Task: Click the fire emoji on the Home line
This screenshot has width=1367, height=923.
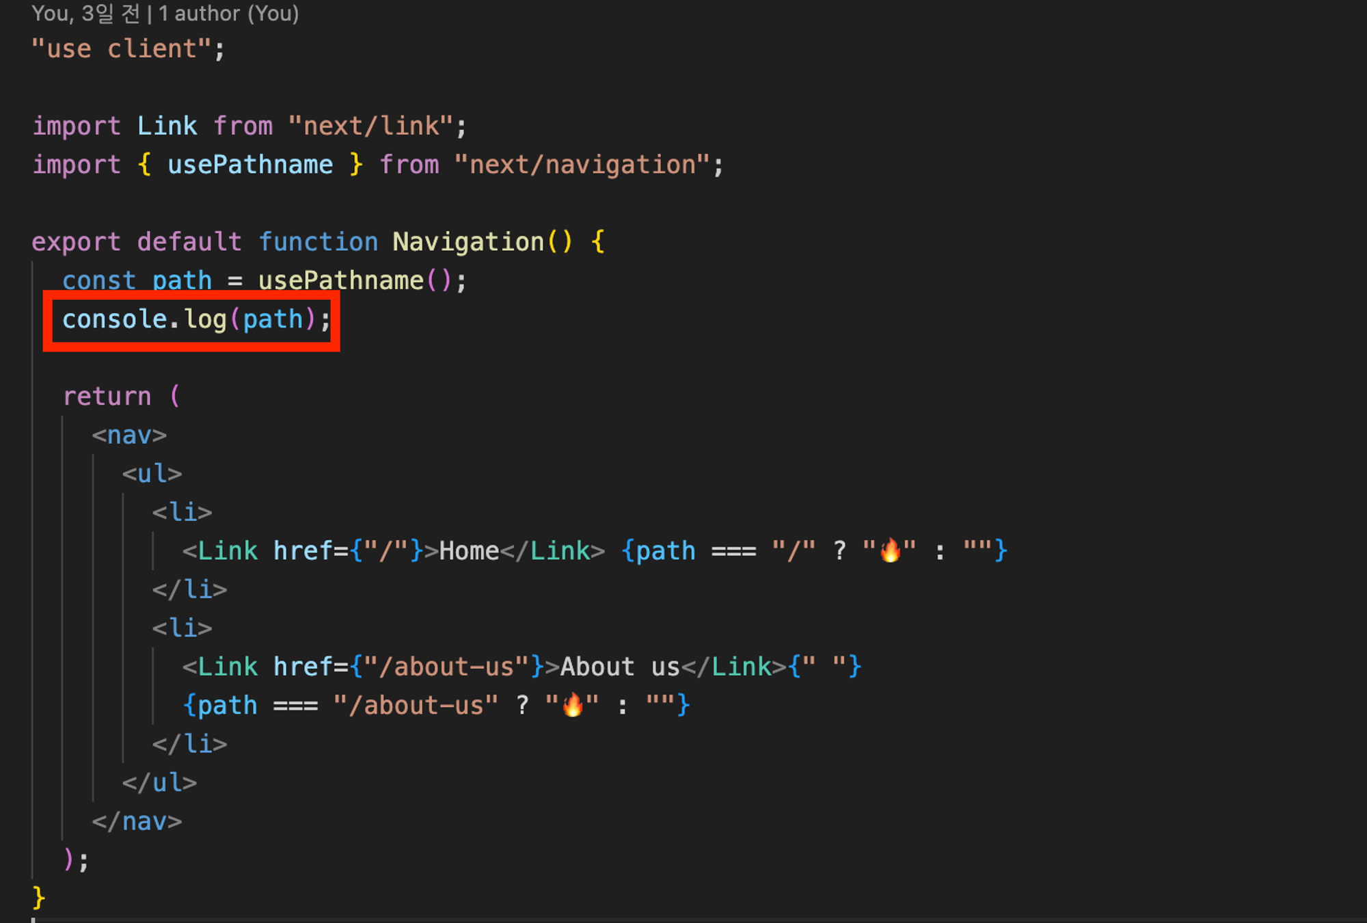Action: pos(890,551)
